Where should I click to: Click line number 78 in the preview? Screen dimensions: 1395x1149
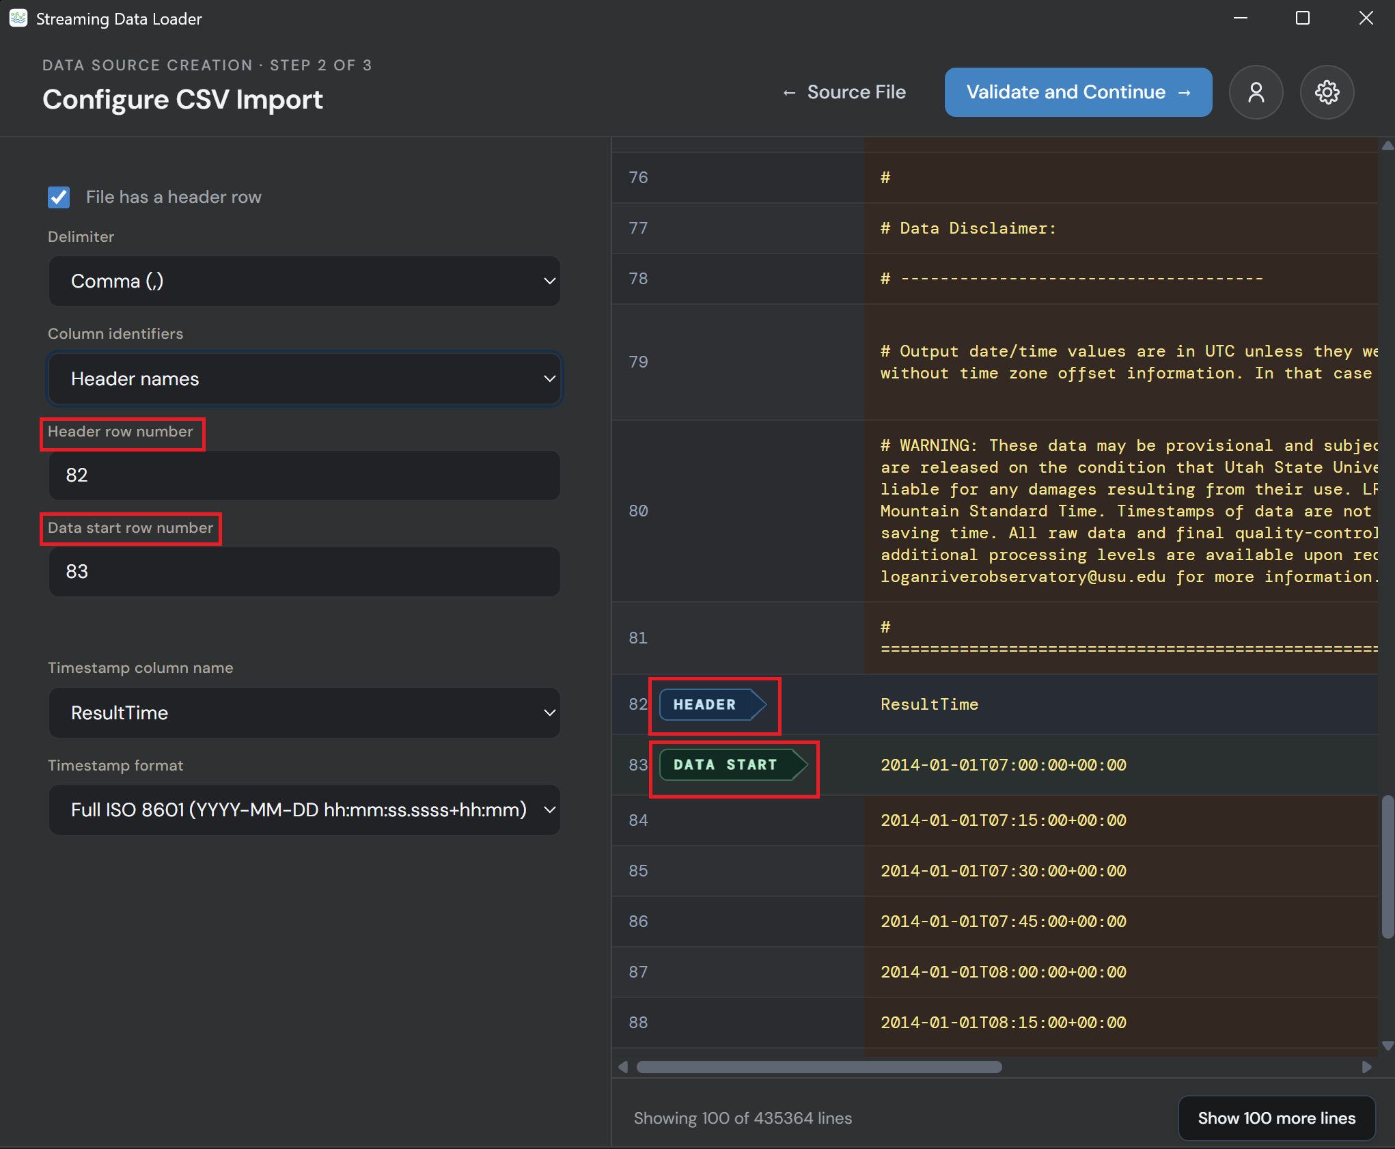(x=638, y=279)
